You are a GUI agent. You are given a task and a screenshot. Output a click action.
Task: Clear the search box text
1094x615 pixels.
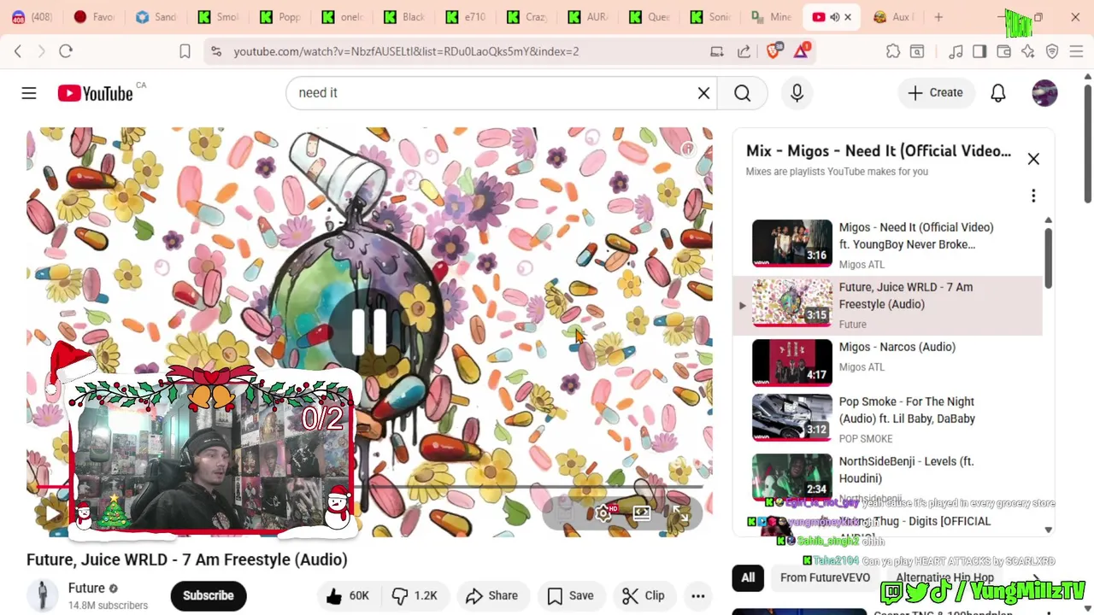(703, 93)
